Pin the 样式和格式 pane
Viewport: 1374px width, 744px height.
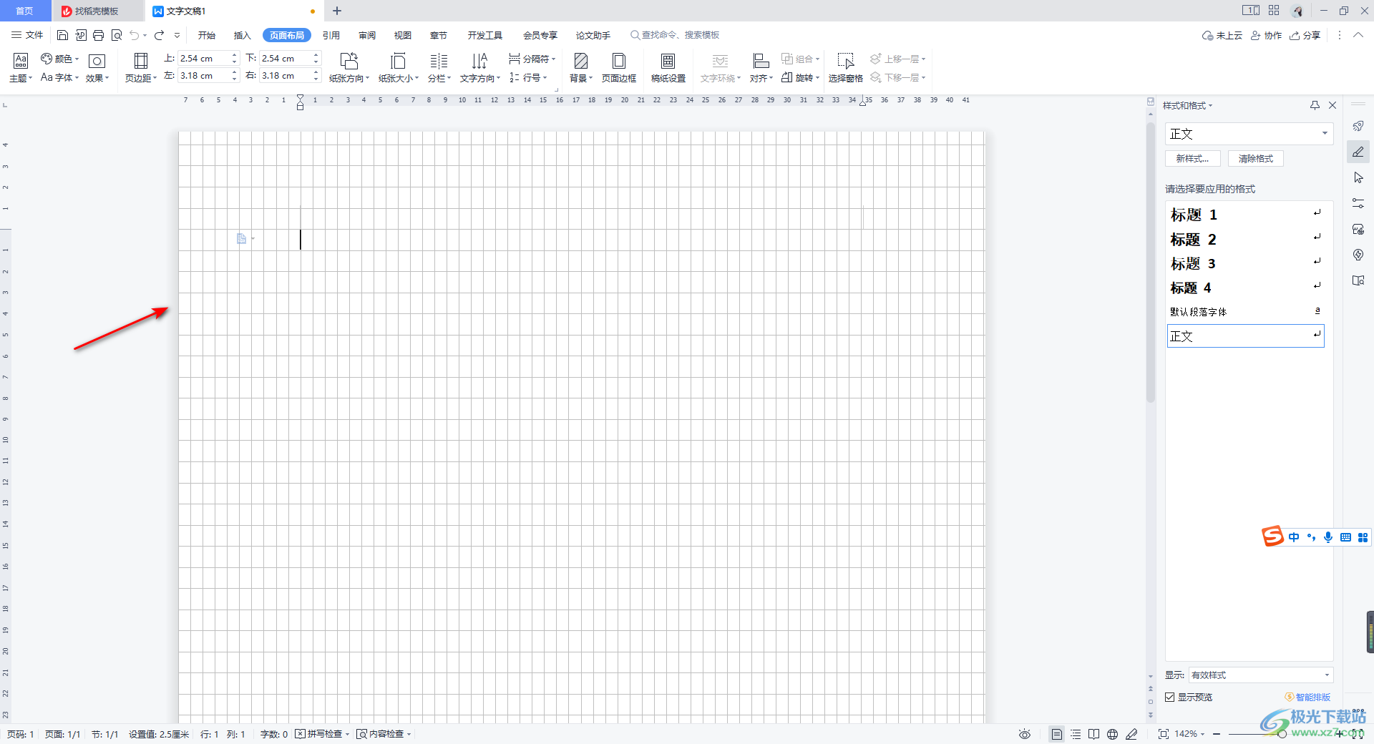pyautogui.click(x=1315, y=105)
